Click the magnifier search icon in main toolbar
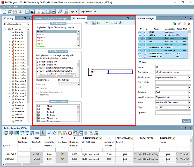Screen dimensions: 194x167 tap(21, 12)
